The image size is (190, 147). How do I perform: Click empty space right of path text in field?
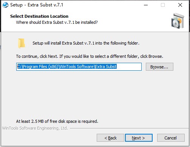click(129, 67)
